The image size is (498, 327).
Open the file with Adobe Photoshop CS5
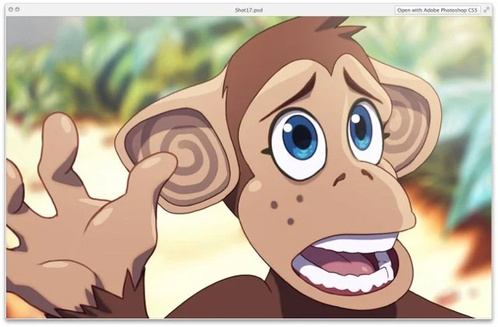437,10
